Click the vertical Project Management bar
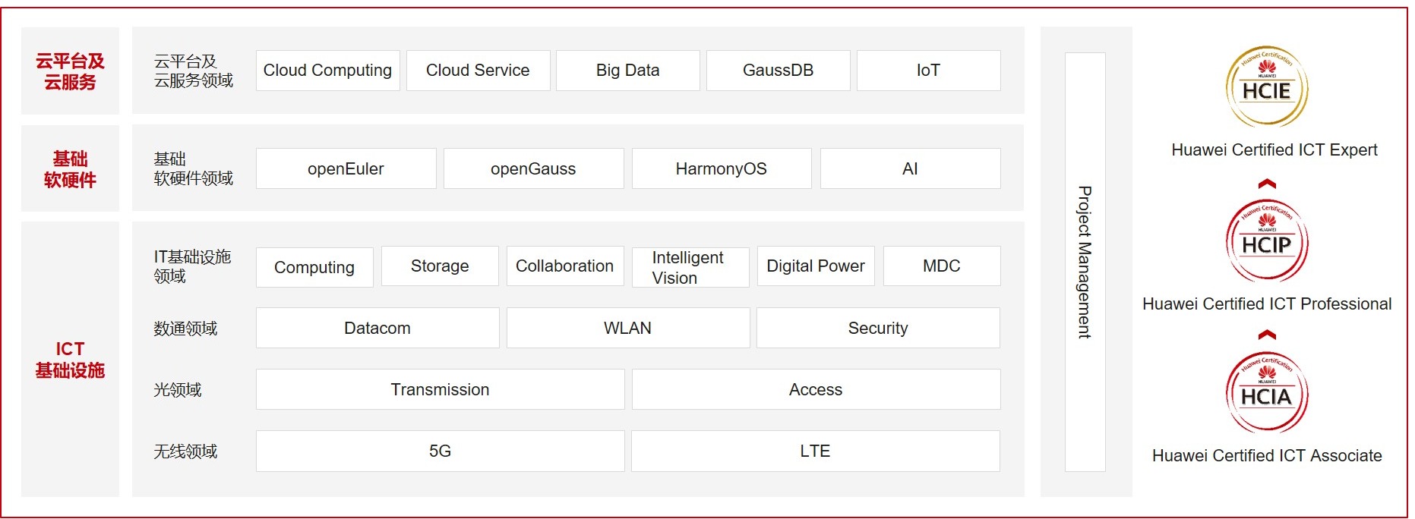This screenshot has width=1415, height=519. click(x=1085, y=262)
